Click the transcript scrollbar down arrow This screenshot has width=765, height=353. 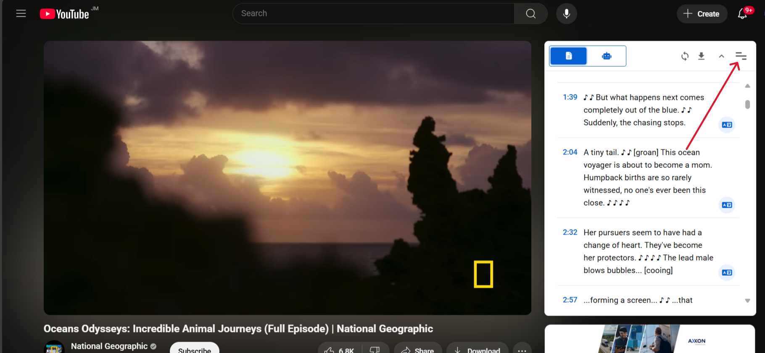click(747, 301)
